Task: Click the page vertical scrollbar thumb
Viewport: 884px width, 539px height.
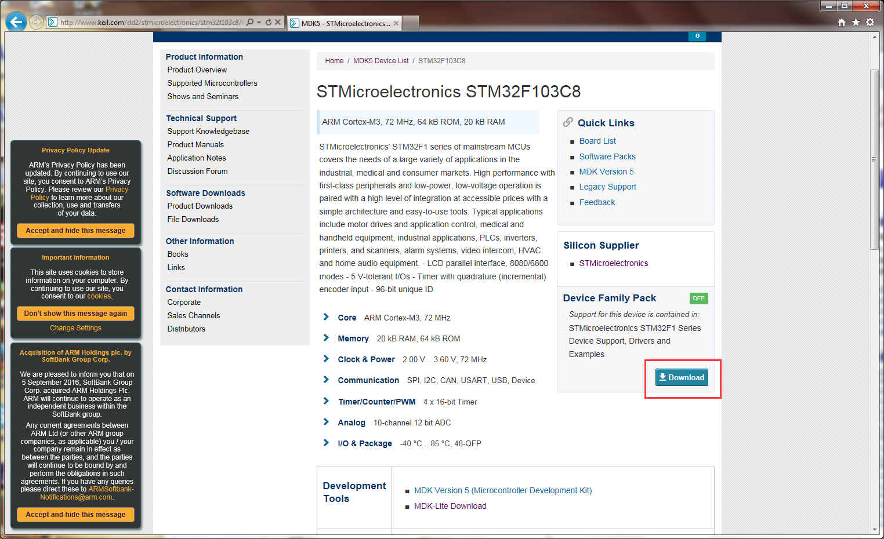Action: pyautogui.click(x=874, y=159)
